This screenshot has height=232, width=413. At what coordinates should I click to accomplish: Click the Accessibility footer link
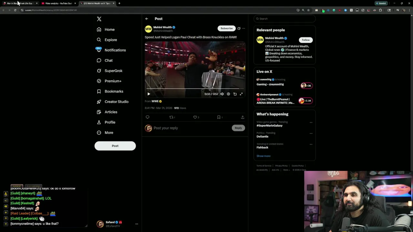coord(262,170)
